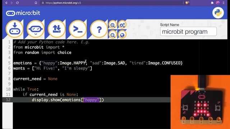Click the Script Name label
Image resolution: width=230 pixels, height=129 pixels.
[169, 25]
